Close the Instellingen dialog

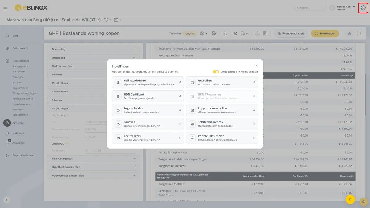click(x=257, y=66)
